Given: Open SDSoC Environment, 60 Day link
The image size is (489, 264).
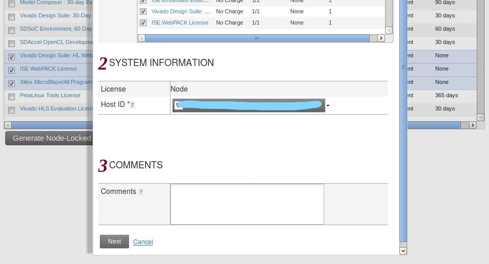Looking at the screenshot, I should pos(56,29).
